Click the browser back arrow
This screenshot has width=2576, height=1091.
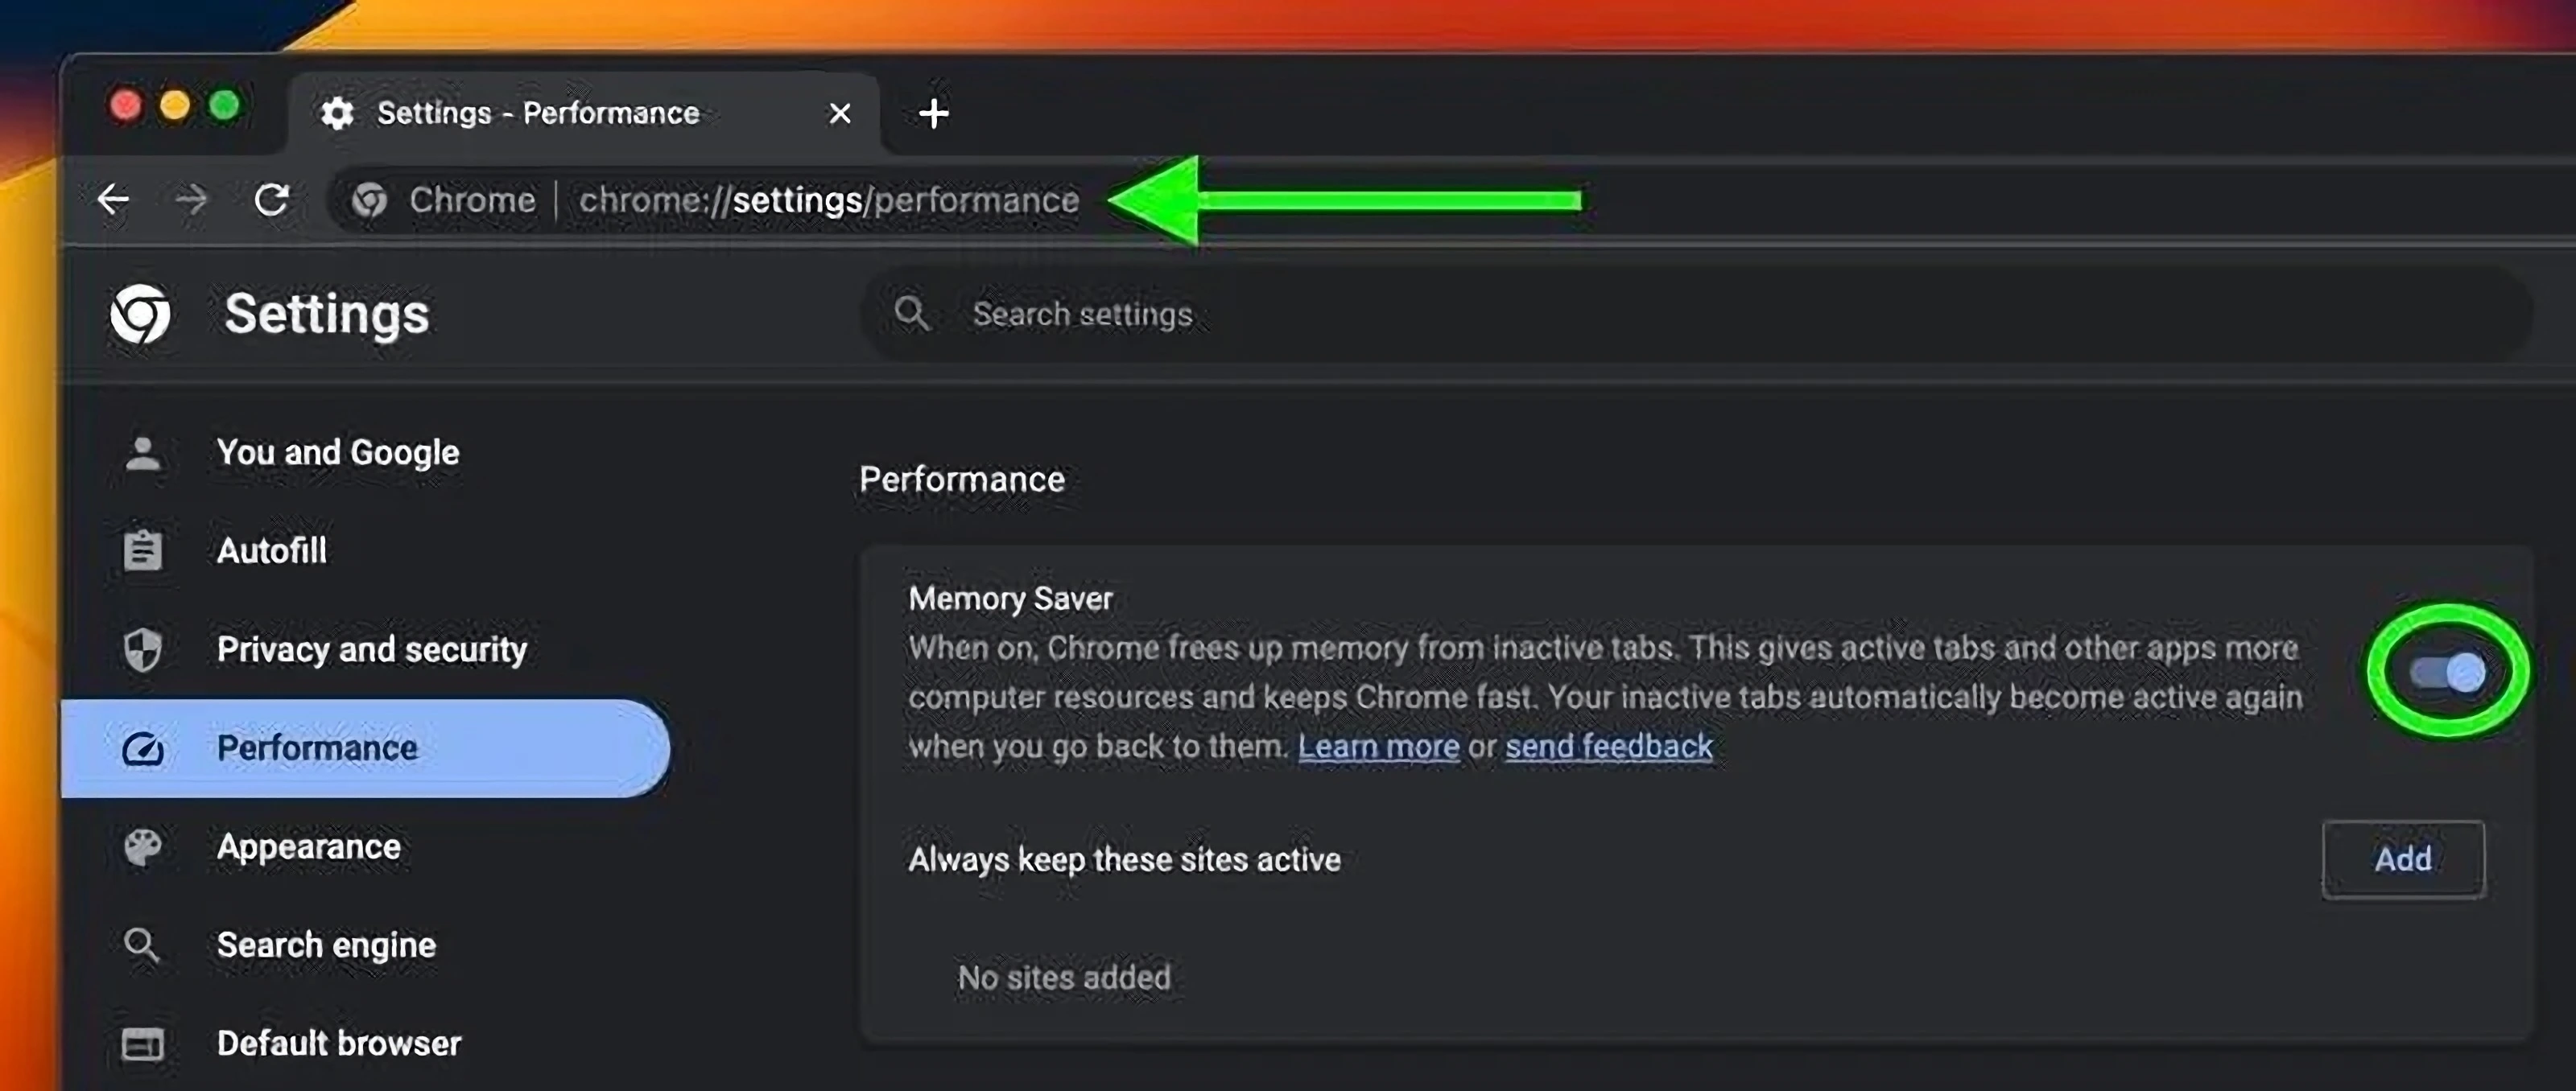point(113,199)
